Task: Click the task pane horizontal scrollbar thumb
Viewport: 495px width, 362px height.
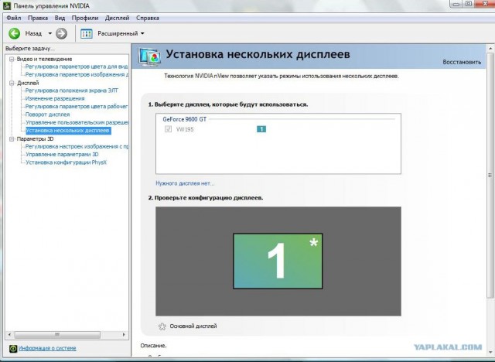Action: [x=57, y=335]
